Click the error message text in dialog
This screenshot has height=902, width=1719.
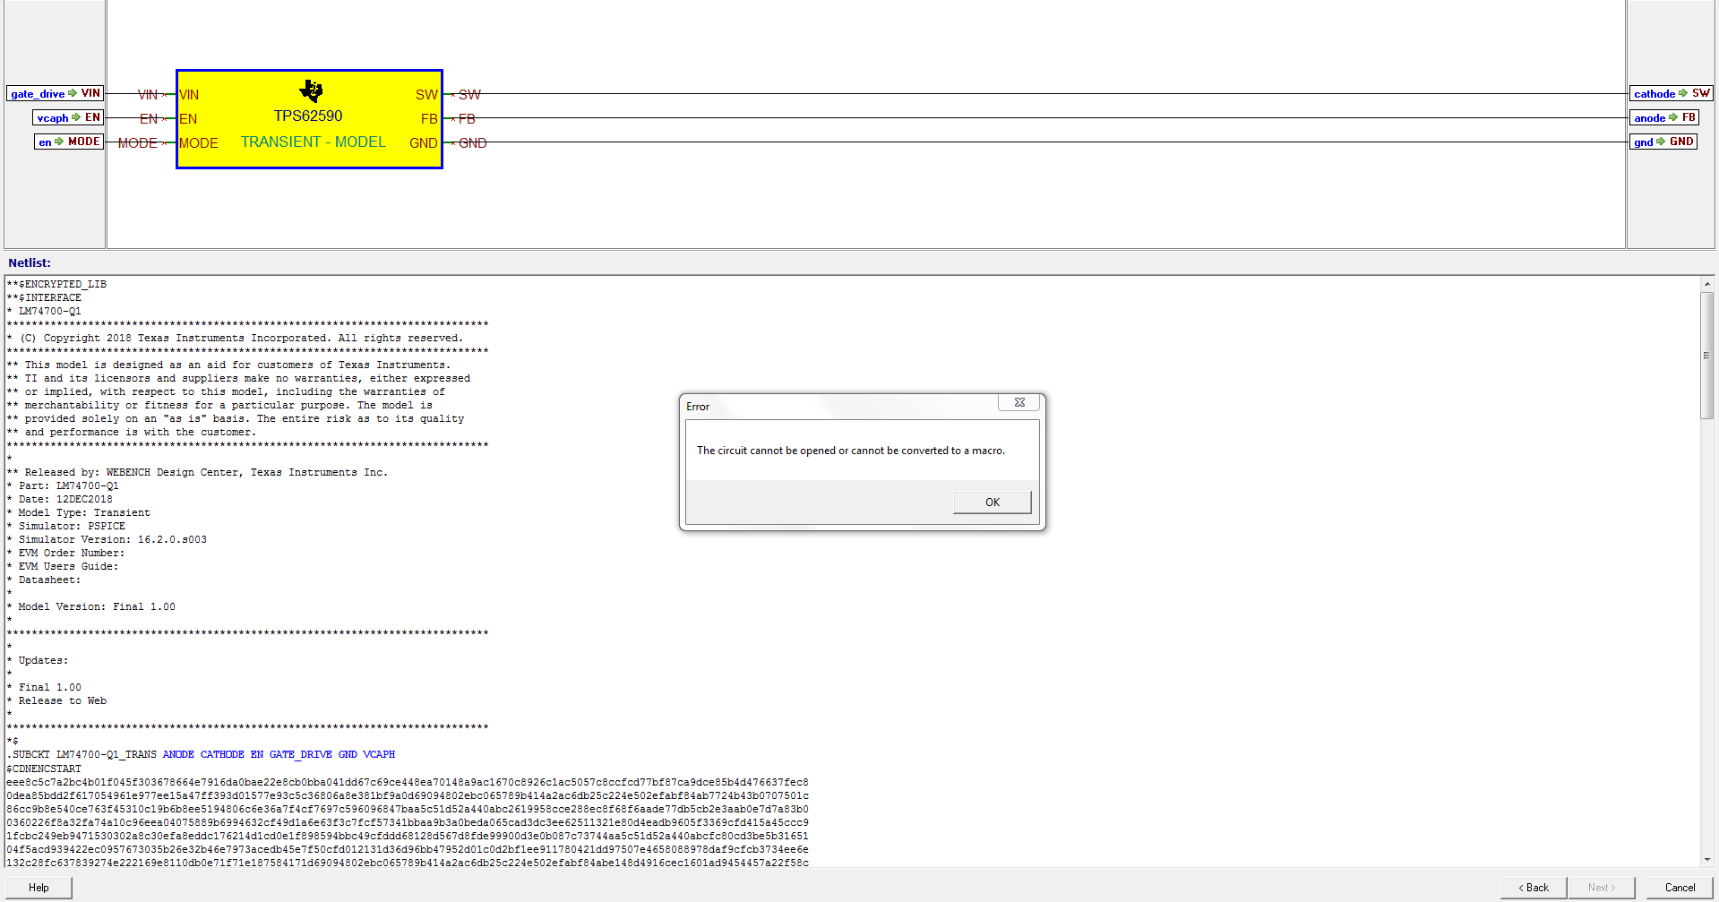(x=851, y=451)
